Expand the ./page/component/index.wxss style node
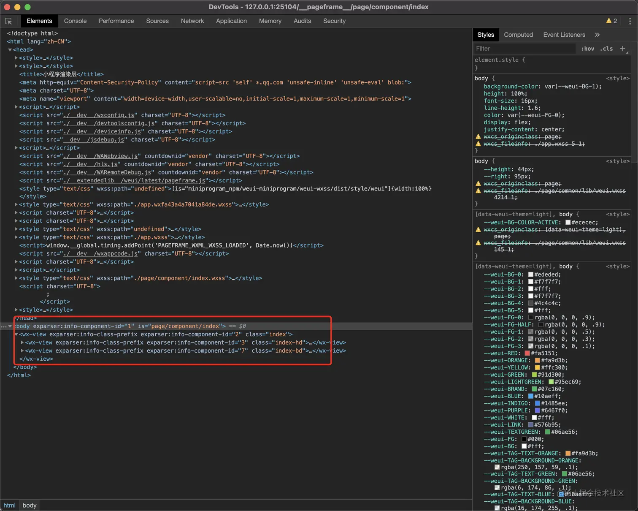This screenshot has width=638, height=511. coord(16,278)
